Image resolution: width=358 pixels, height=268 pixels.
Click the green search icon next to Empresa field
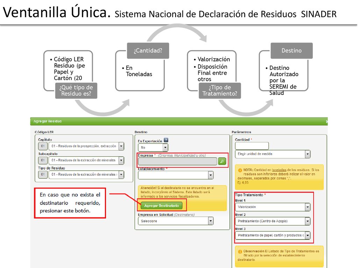(222, 161)
